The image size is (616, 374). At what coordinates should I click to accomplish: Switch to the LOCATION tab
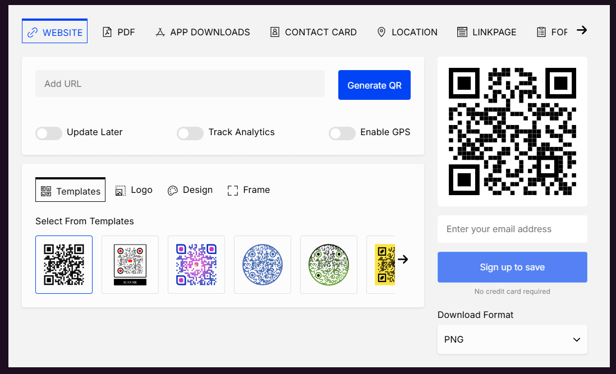[x=407, y=32]
